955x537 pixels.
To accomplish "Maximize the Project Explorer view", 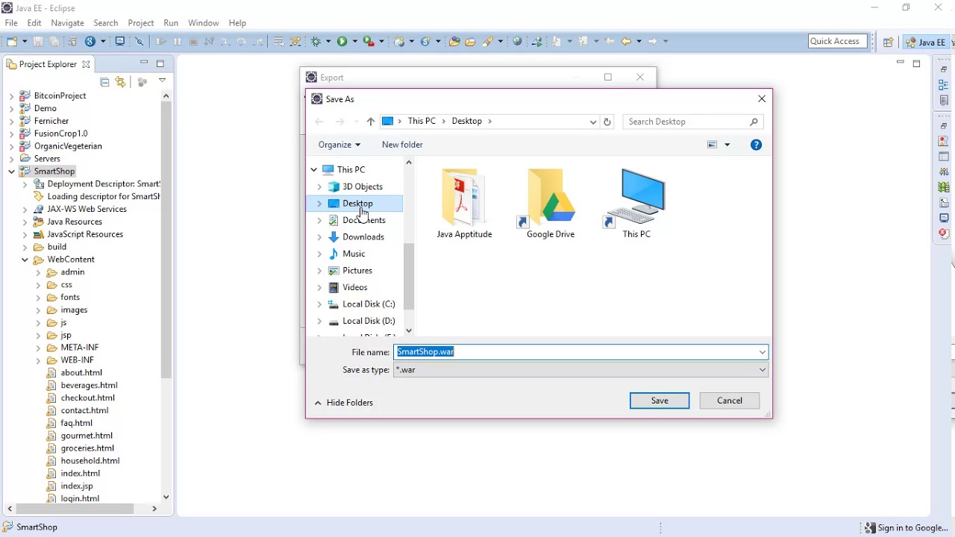I will coord(160,64).
